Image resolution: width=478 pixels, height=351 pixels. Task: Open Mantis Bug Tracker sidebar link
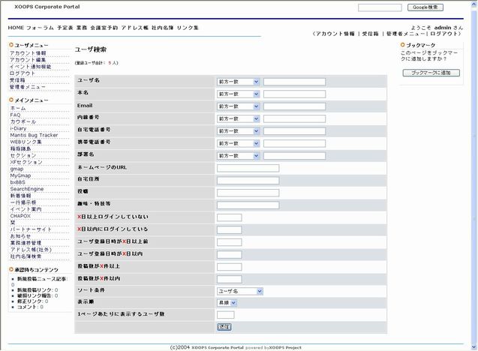(x=34, y=135)
